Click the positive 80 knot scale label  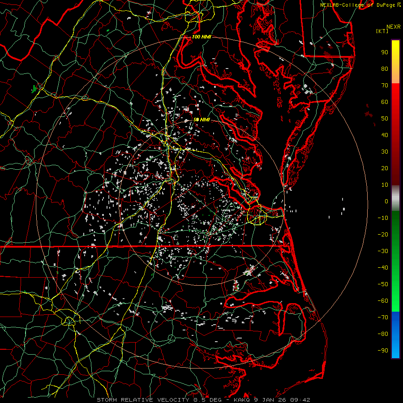[385, 69]
